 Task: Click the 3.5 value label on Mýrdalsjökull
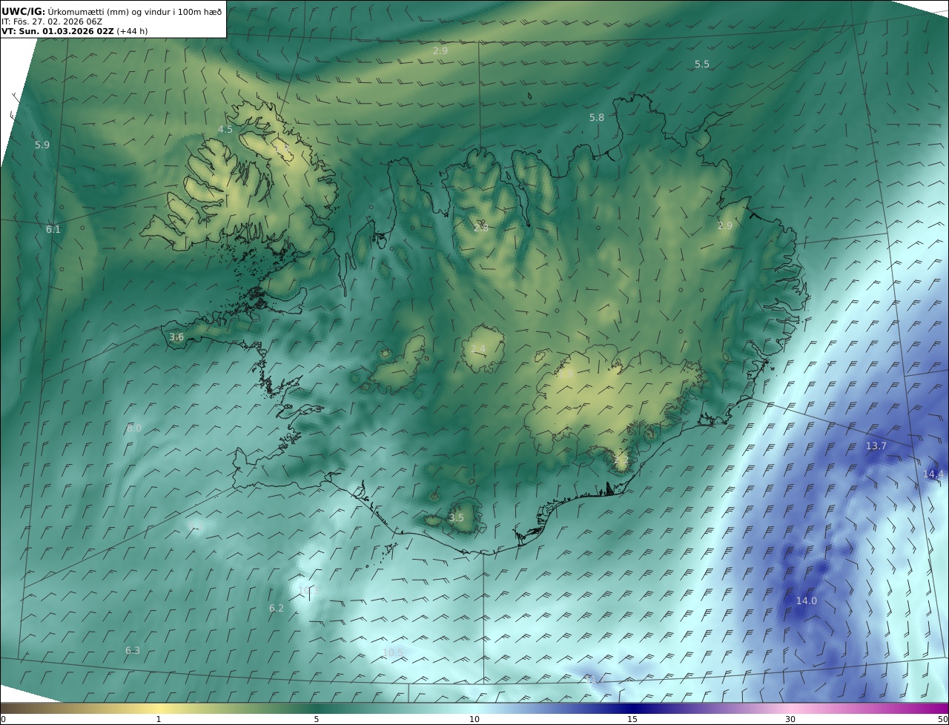pyautogui.click(x=456, y=518)
